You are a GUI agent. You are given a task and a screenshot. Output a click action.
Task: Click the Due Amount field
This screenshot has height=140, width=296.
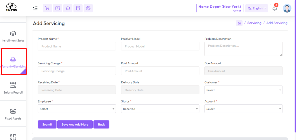tap(243, 71)
